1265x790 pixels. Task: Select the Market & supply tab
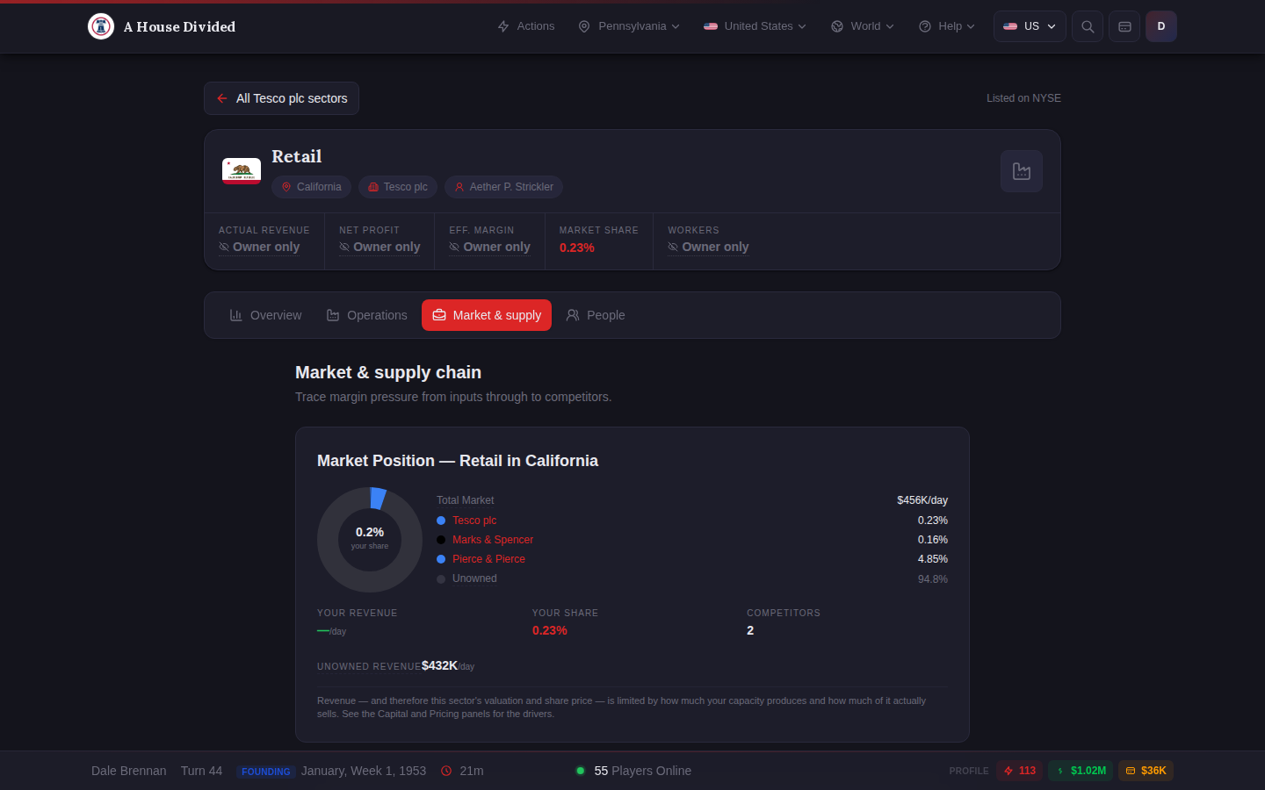tap(487, 315)
